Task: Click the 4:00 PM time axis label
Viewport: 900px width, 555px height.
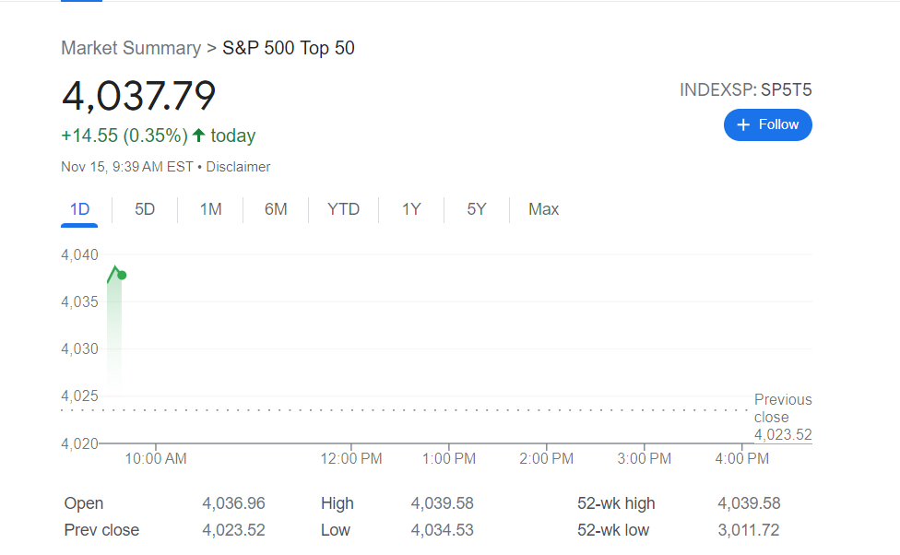Action: (741, 458)
